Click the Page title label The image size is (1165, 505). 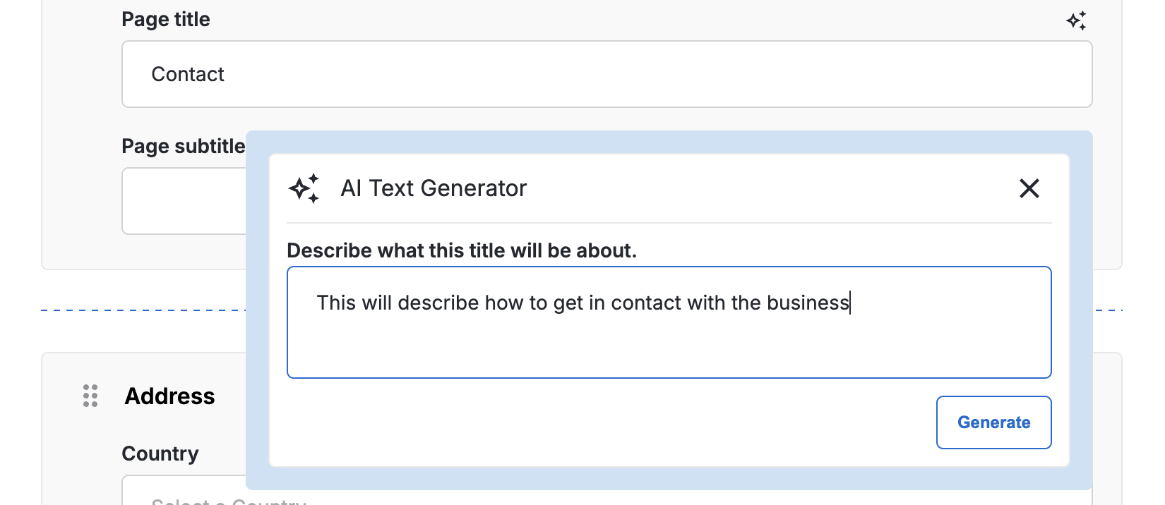tap(165, 19)
